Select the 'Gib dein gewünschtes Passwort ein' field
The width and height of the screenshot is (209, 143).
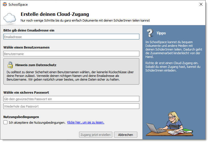71,99
